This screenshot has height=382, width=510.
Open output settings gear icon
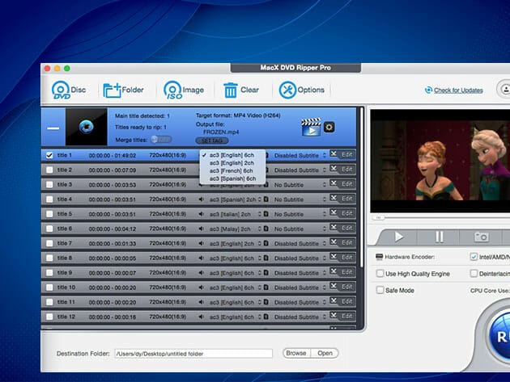pyautogui.click(x=329, y=127)
